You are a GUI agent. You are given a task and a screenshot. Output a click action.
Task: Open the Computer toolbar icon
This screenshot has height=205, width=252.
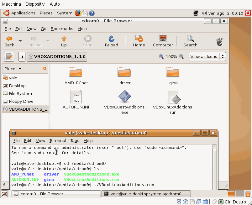(163, 39)
